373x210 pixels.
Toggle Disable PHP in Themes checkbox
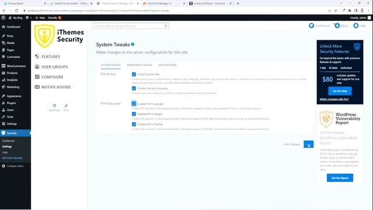(134, 124)
